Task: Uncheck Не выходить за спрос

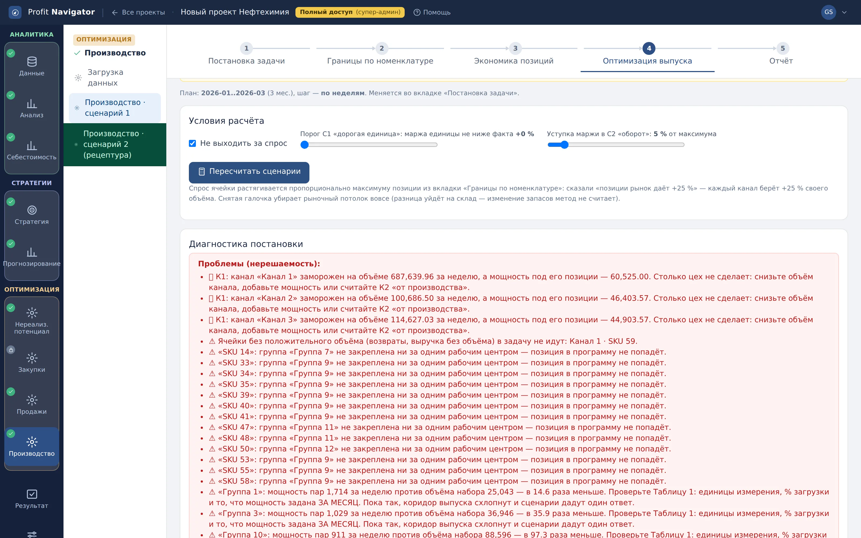Action: [192, 143]
